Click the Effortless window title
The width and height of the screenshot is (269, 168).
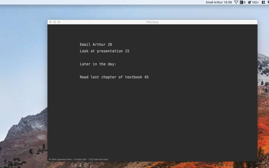[x=152, y=22]
